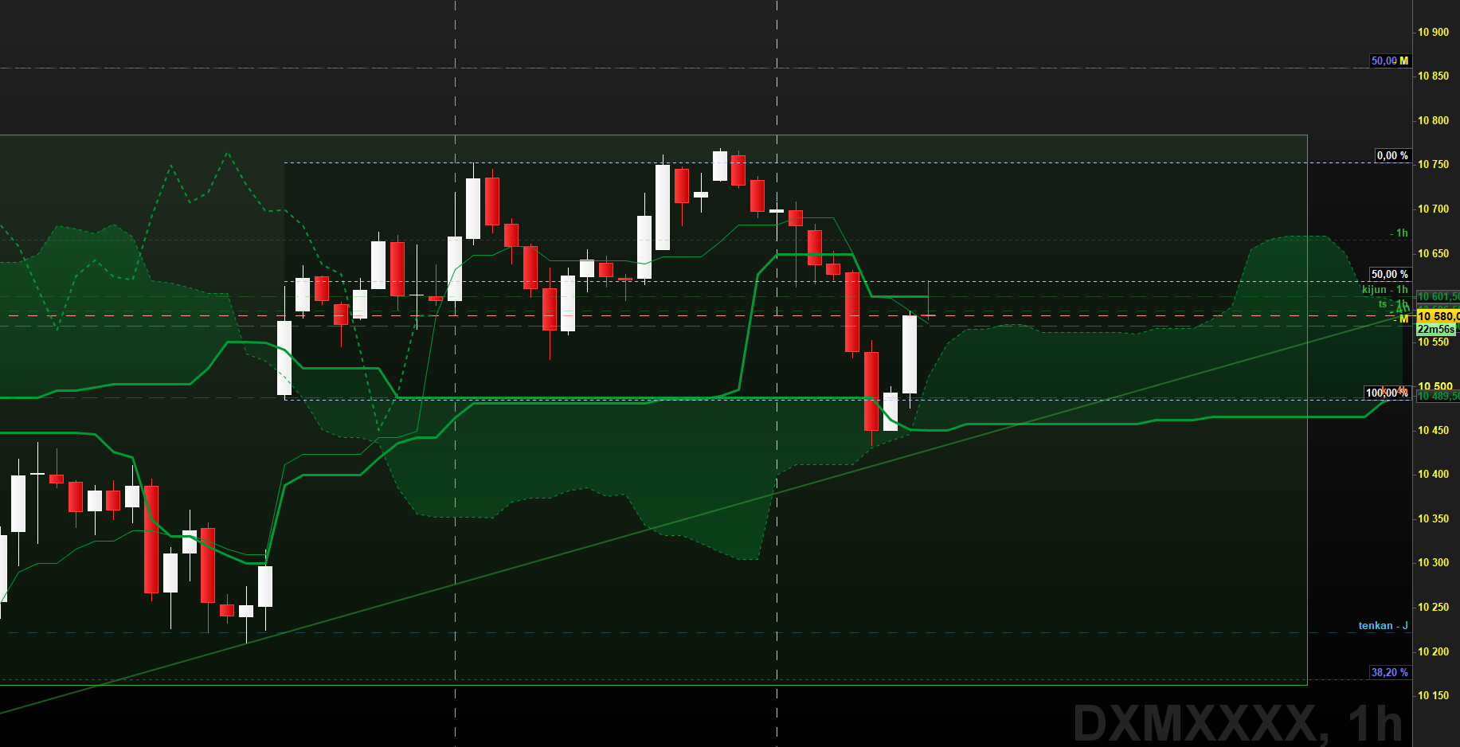Screen dimensions: 1460x747
Task: Click the 10 400 price axis label
Action: pos(1433,475)
